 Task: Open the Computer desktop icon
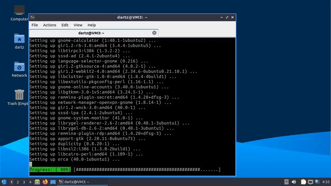point(19,13)
